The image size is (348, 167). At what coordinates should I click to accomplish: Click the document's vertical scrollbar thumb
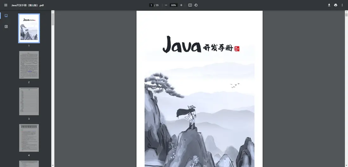pyautogui.click(x=346, y=15)
